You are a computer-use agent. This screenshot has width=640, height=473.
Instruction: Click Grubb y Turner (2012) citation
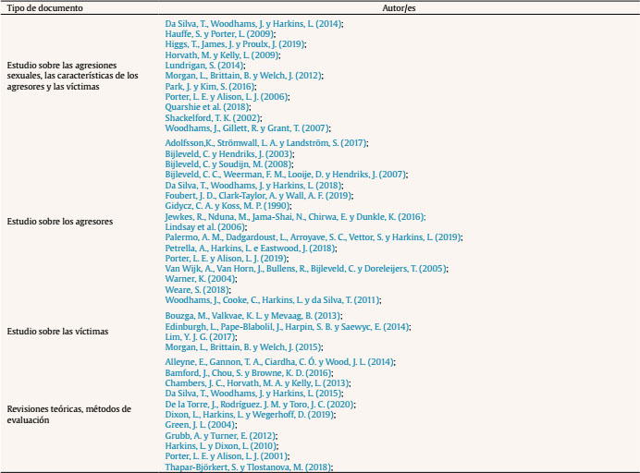pyautogui.click(x=220, y=436)
